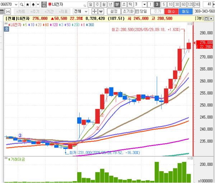Click the price pane legend collapse handle
Image resolution: width=215 pixels, height=183 pixels.
click(6, 24)
